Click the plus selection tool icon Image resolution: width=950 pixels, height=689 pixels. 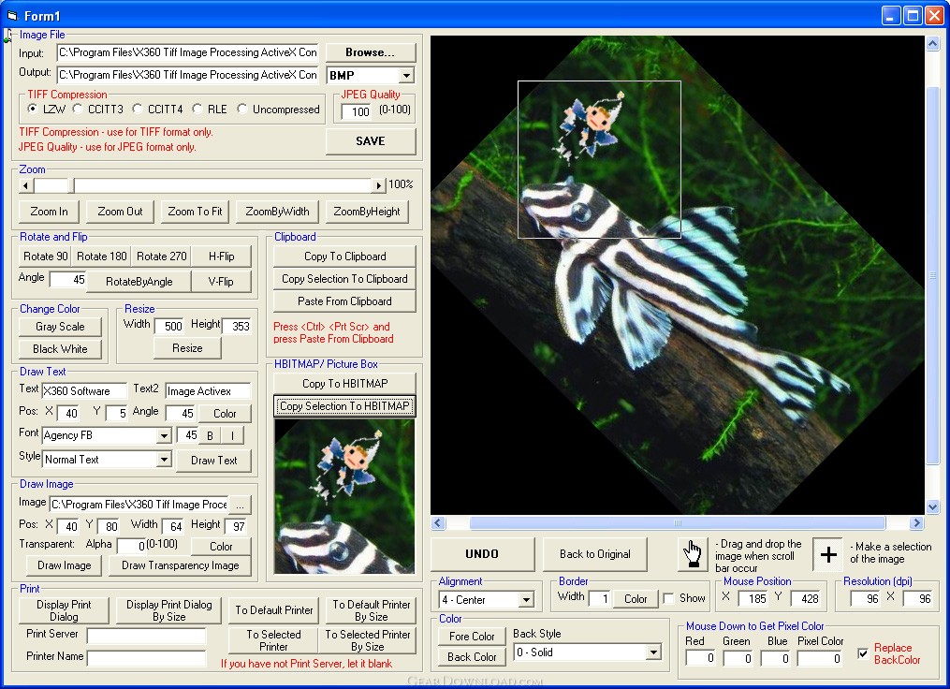coord(828,554)
